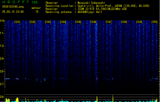Click the 2345 time marker
The width and height of the screenshot is (160, 102).
(78, 22)
